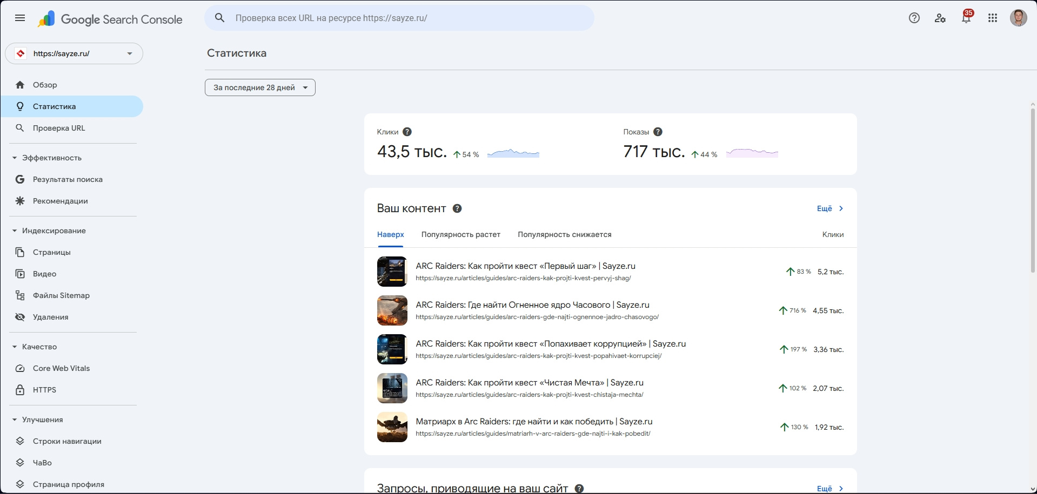Click the Клики sparkline chart
The height and width of the screenshot is (494, 1037).
[513, 153]
